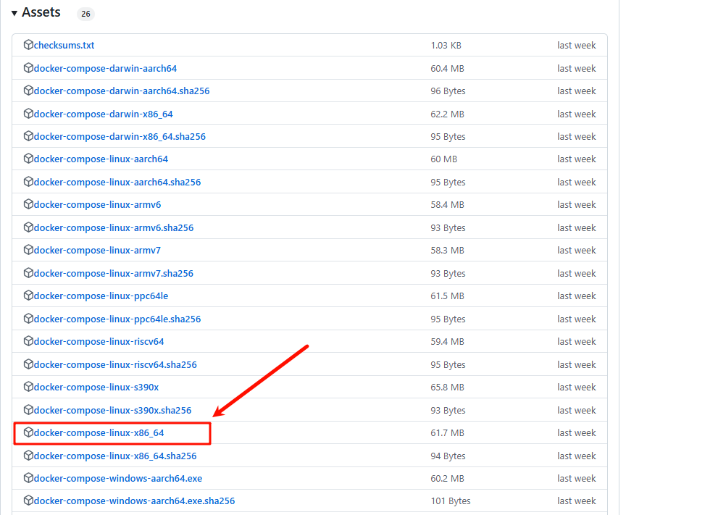The image size is (718, 515).
Task: Click package icon beside checksums.txt
Action: (x=28, y=45)
